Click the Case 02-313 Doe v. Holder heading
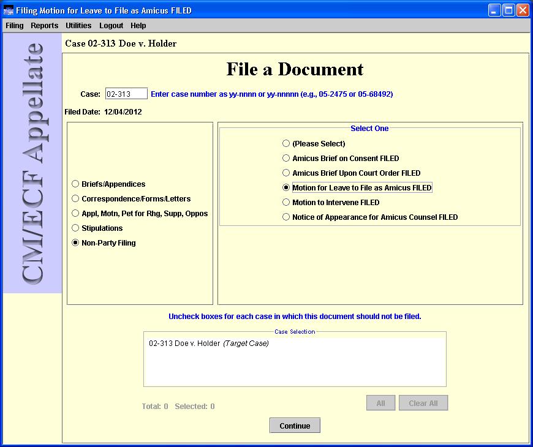Image resolution: width=533 pixels, height=447 pixels. [121, 43]
